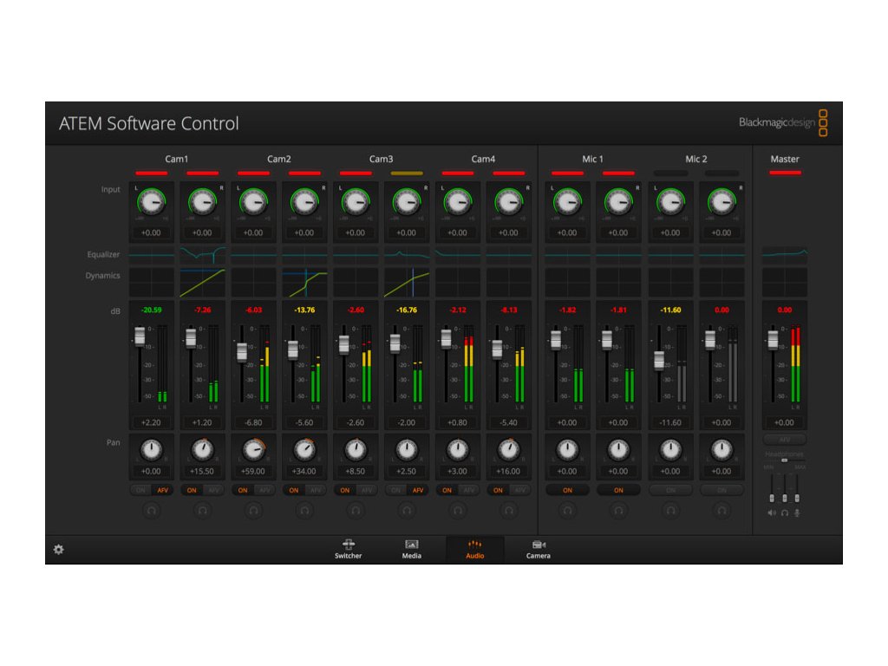Image resolution: width=888 pixels, height=666 pixels.
Task: Click the Cam1 left channel fader handle
Action: pos(140,336)
